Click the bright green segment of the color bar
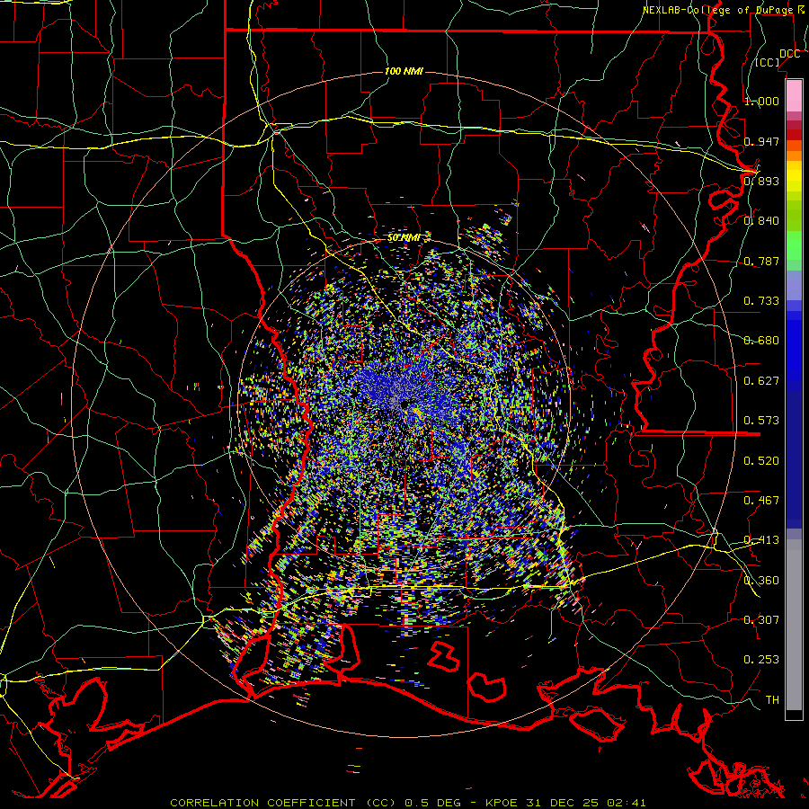This screenshot has width=809, height=809. [x=794, y=245]
